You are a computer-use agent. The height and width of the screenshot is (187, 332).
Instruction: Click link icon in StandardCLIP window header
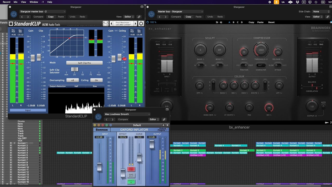pos(139,17)
